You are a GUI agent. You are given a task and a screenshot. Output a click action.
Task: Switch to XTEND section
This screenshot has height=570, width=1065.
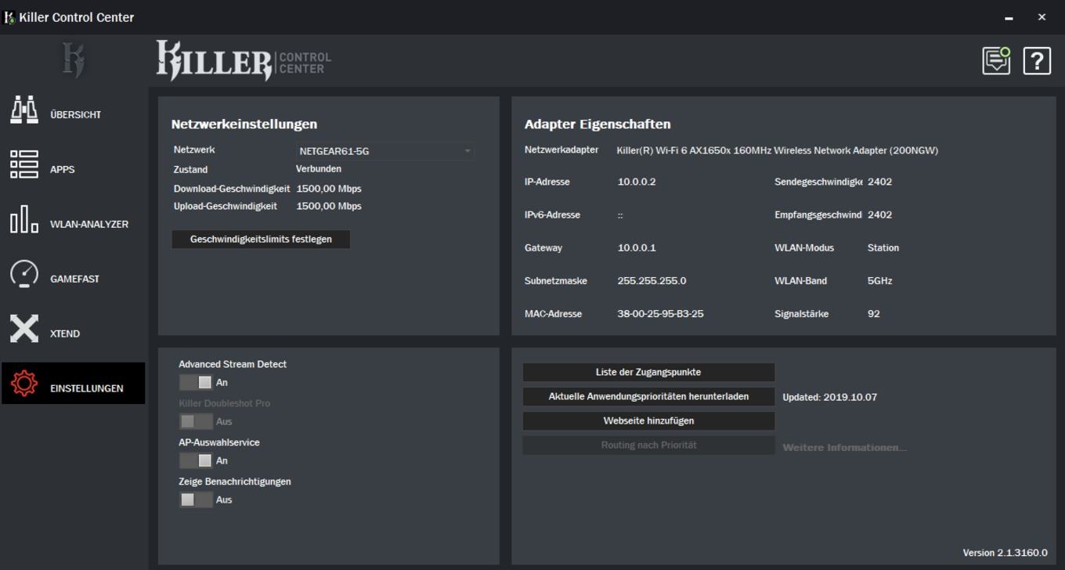point(65,334)
